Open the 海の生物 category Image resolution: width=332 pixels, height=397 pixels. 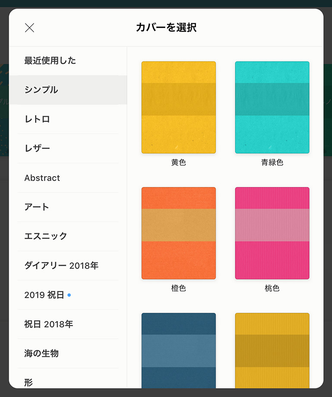click(x=68, y=353)
